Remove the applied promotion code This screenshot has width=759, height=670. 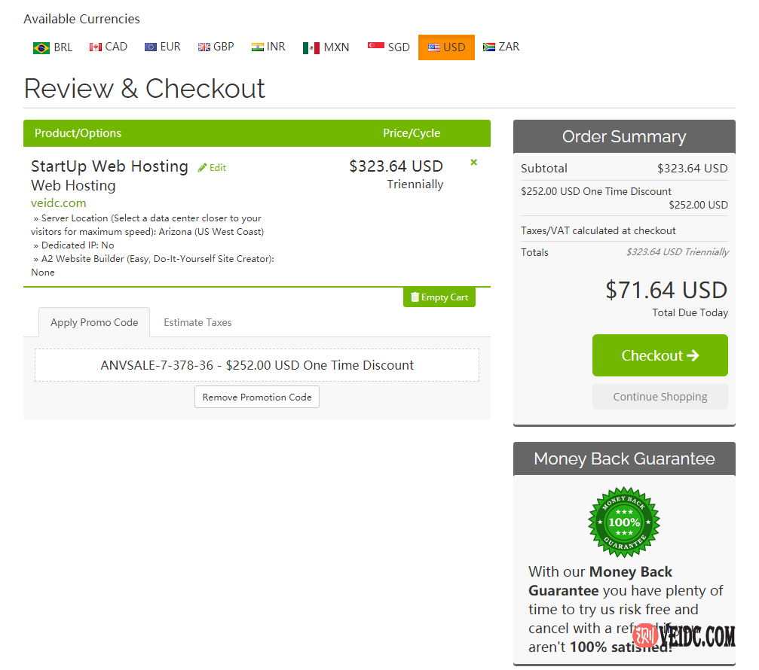tap(257, 397)
